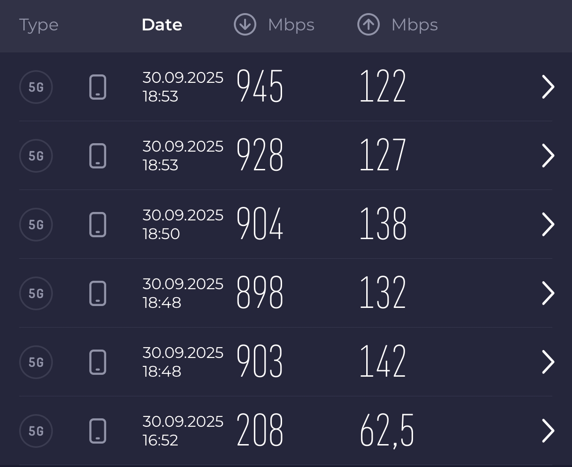The width and height of the screenshot is (572, 467).
Task: Click the download arrow icon in the header
Action: pos(245,25)
